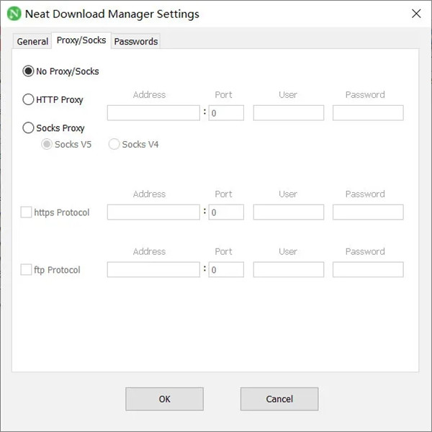Focus the HTTP Proxy Password field
Viewport: 432px width, 432px height.
(x=368, y=113)
